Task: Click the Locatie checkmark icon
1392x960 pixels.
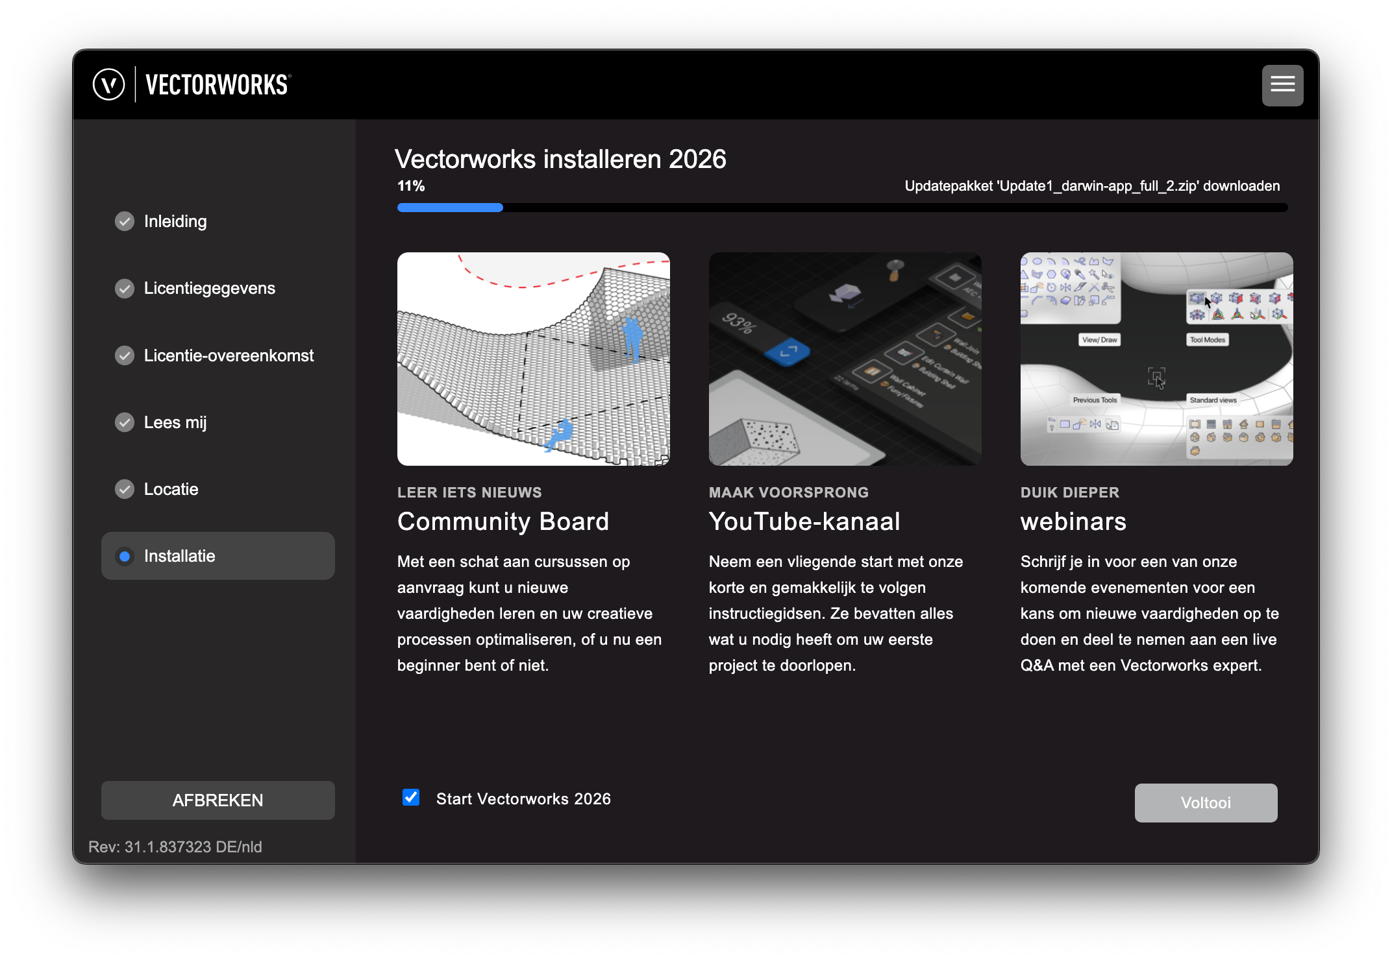Action: coord(125,489)
